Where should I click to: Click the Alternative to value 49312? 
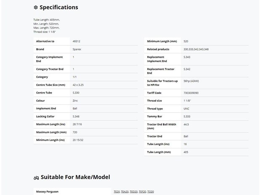(x=76, y=41)
